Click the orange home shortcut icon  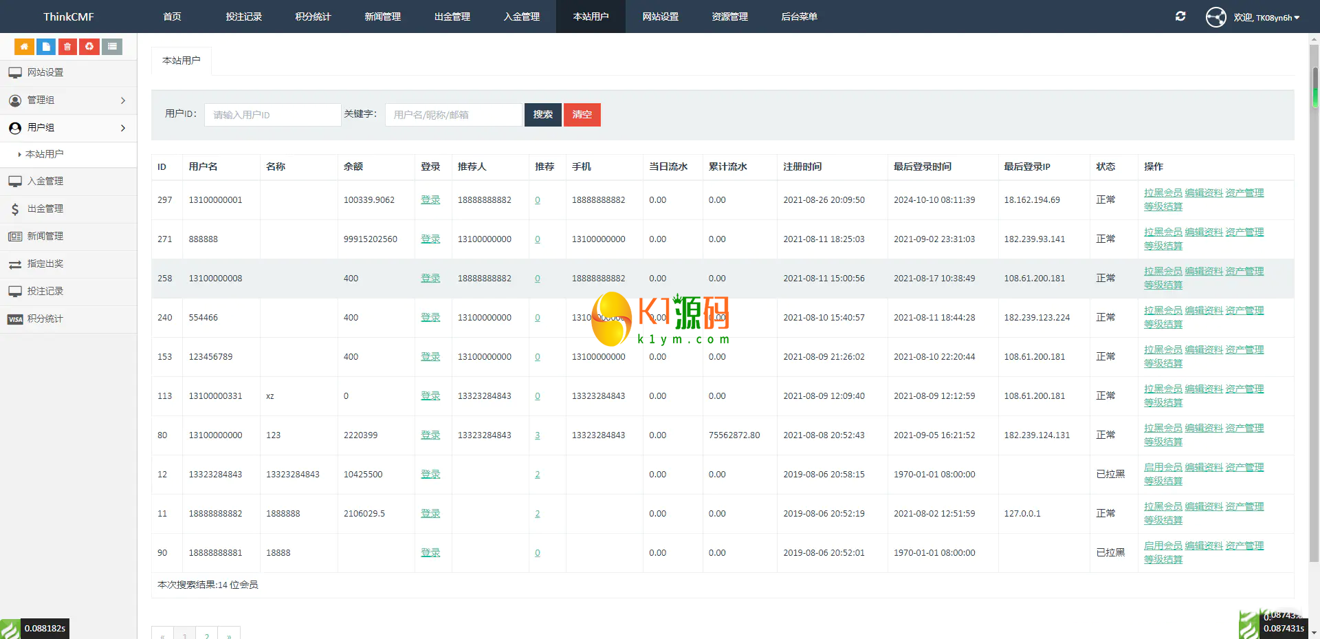click(24, 47)
